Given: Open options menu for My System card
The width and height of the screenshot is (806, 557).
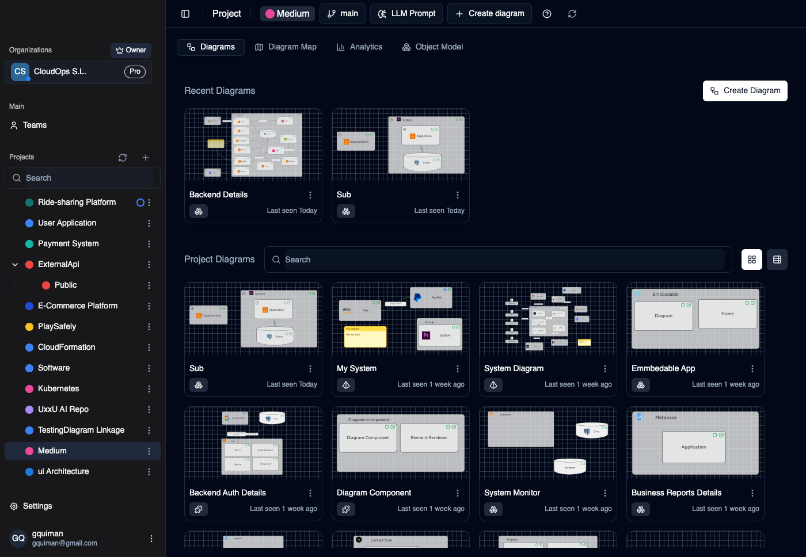Looking at the screenshot, I should pyautogui.click(x=458, y=369).
